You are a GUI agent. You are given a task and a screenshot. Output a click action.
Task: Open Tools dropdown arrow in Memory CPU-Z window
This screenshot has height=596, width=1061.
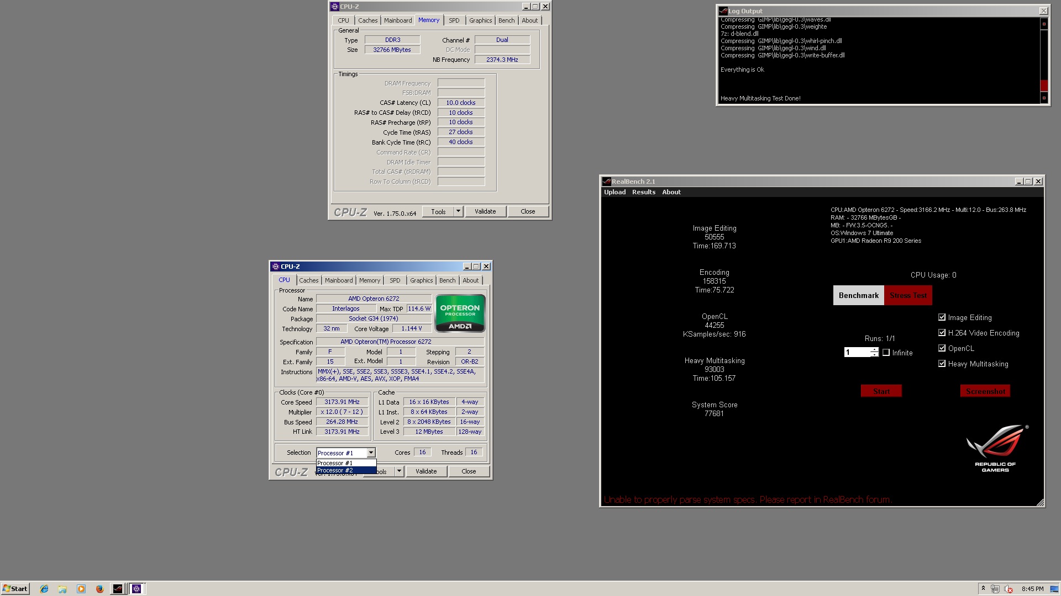[458, 211]
